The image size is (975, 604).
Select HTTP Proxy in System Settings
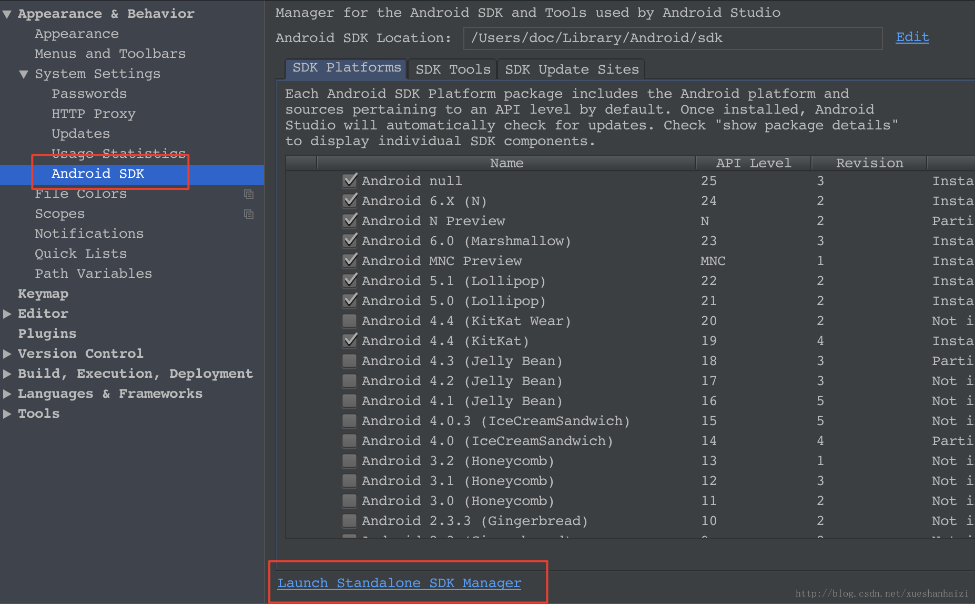pos(93,114)
